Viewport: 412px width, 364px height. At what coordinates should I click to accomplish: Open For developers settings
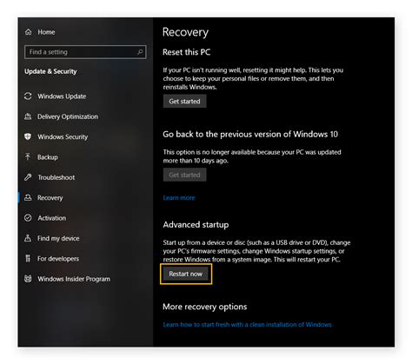(x=58, y=259)
